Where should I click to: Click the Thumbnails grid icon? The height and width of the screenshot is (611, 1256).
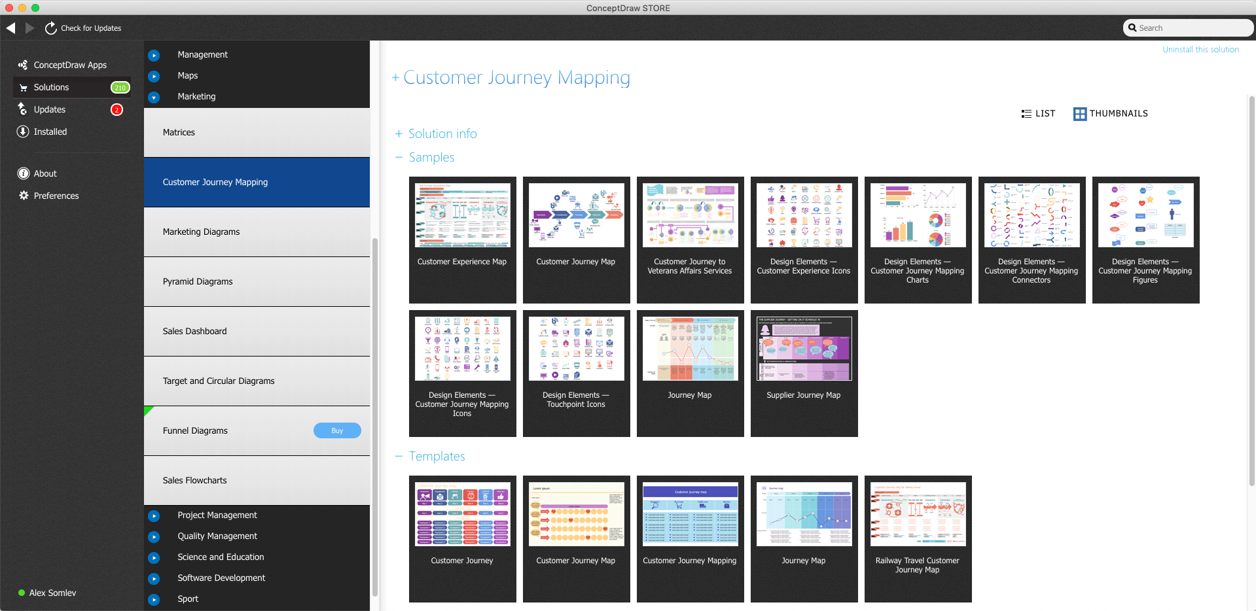pos(1080,114)
